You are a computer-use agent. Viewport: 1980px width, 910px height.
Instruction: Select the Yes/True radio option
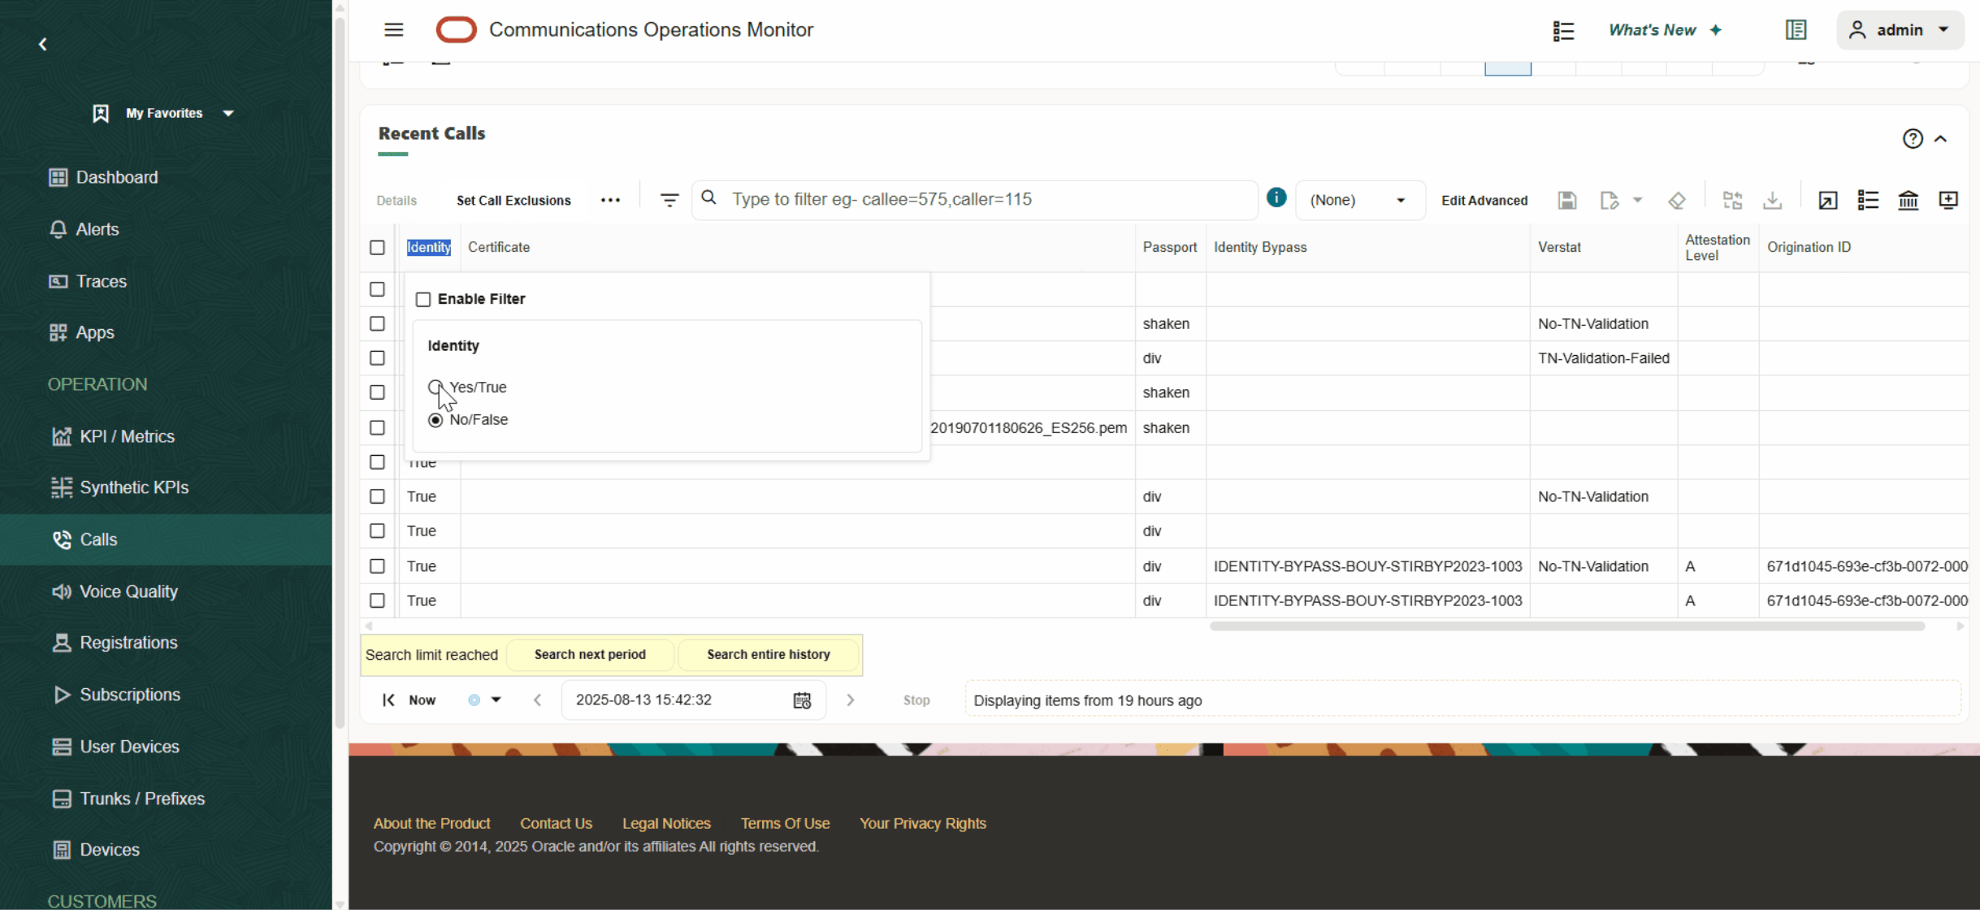[x=435, y=387]
